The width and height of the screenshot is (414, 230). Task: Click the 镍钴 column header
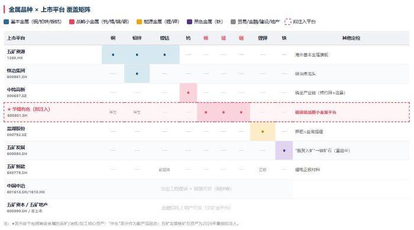click(x=164, y=38)
